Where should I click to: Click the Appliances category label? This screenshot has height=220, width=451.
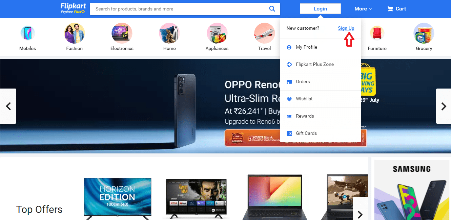coord(217,48)
